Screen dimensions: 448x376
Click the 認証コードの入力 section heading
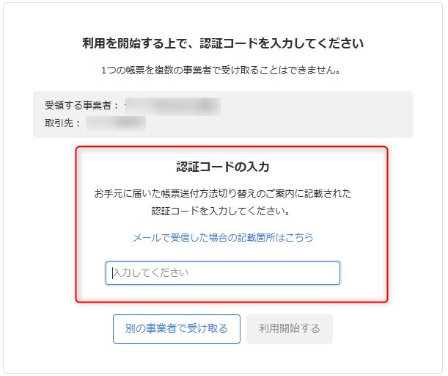[x=222, y=167]
